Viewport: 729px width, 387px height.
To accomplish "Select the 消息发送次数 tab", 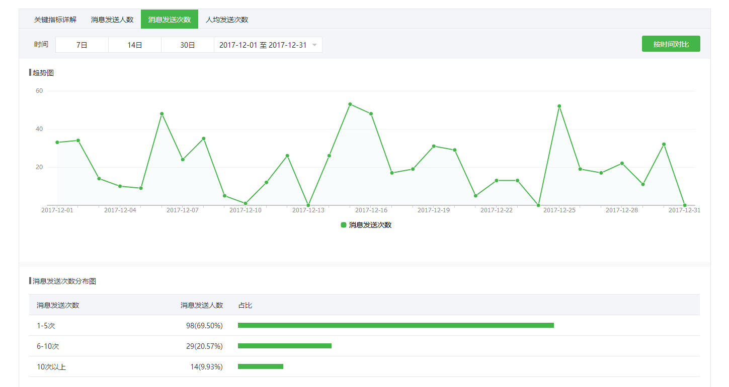I will coord(170,20).
